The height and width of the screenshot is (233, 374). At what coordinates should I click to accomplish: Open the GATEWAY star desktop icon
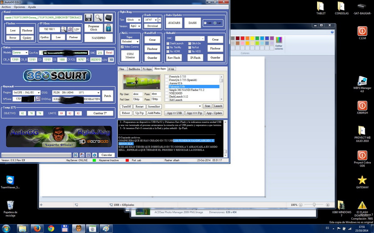point(362,182)
